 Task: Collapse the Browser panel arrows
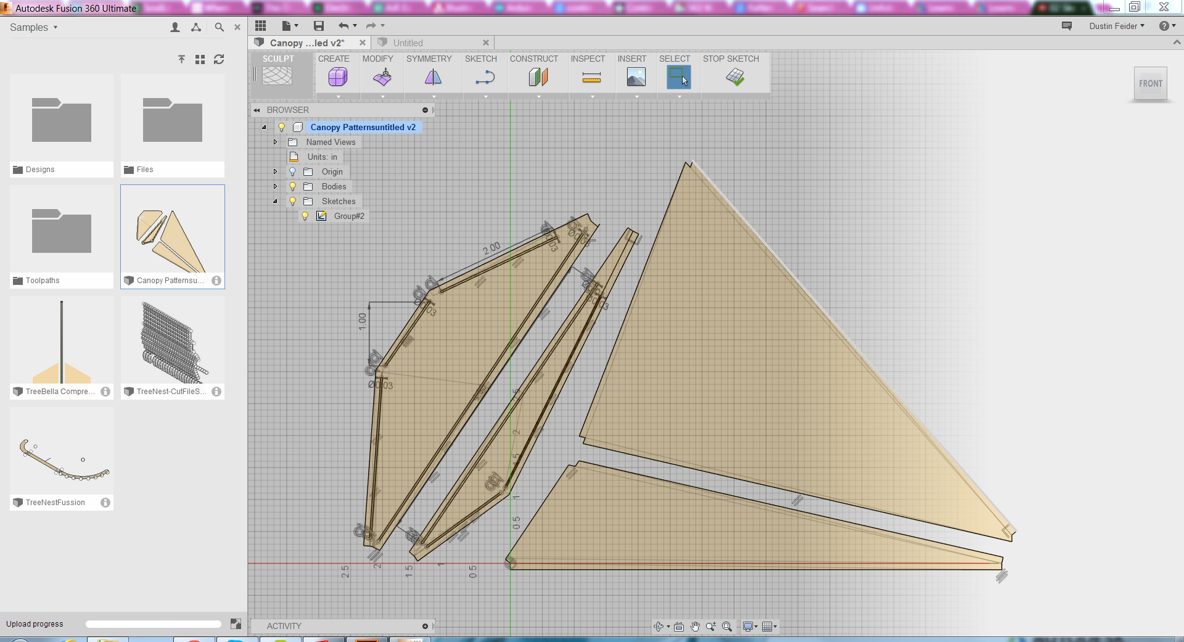(257, 110)
